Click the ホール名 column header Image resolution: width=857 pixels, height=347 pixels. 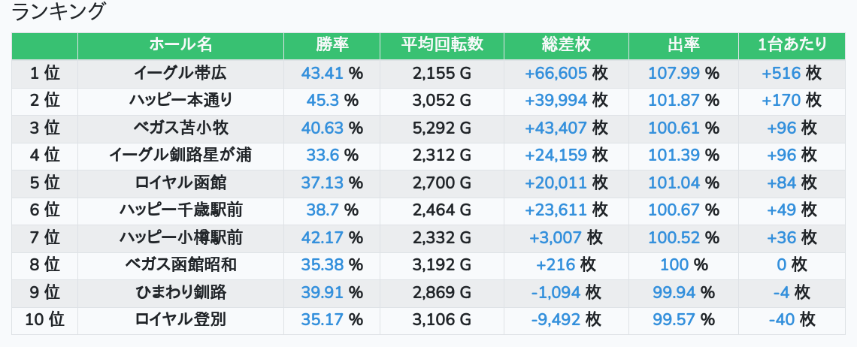[x=180, y=45]
